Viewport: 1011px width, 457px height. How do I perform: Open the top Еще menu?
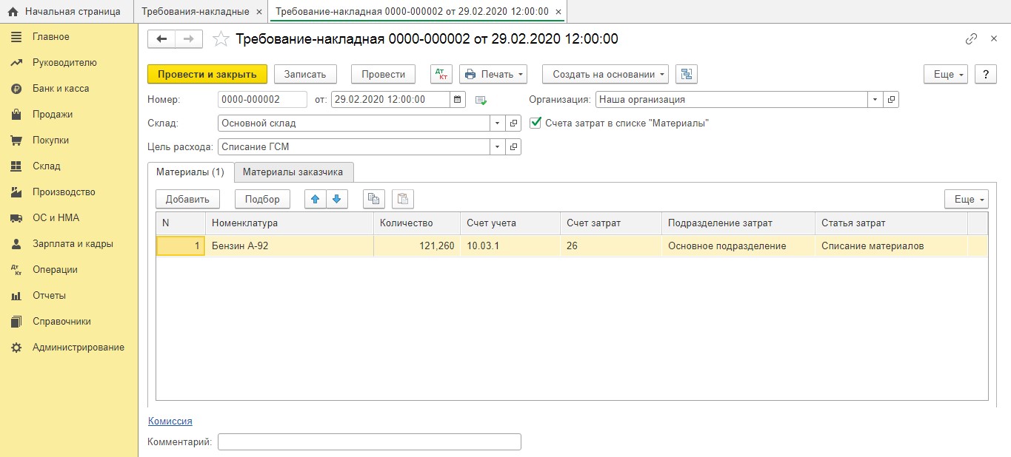coord(946,74)
